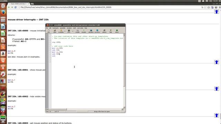Viewport: 221px width, 124px height.
Task: Open the 'ascii codes' menu
Action: (80, 28)
